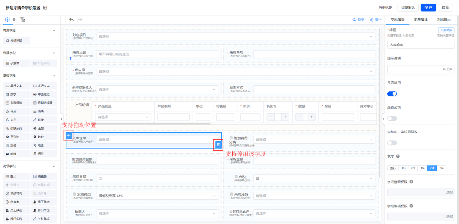Add a 多选框组 field
Image resolution: width=459 pixels, height=224 pixels.
click(16, 103)
